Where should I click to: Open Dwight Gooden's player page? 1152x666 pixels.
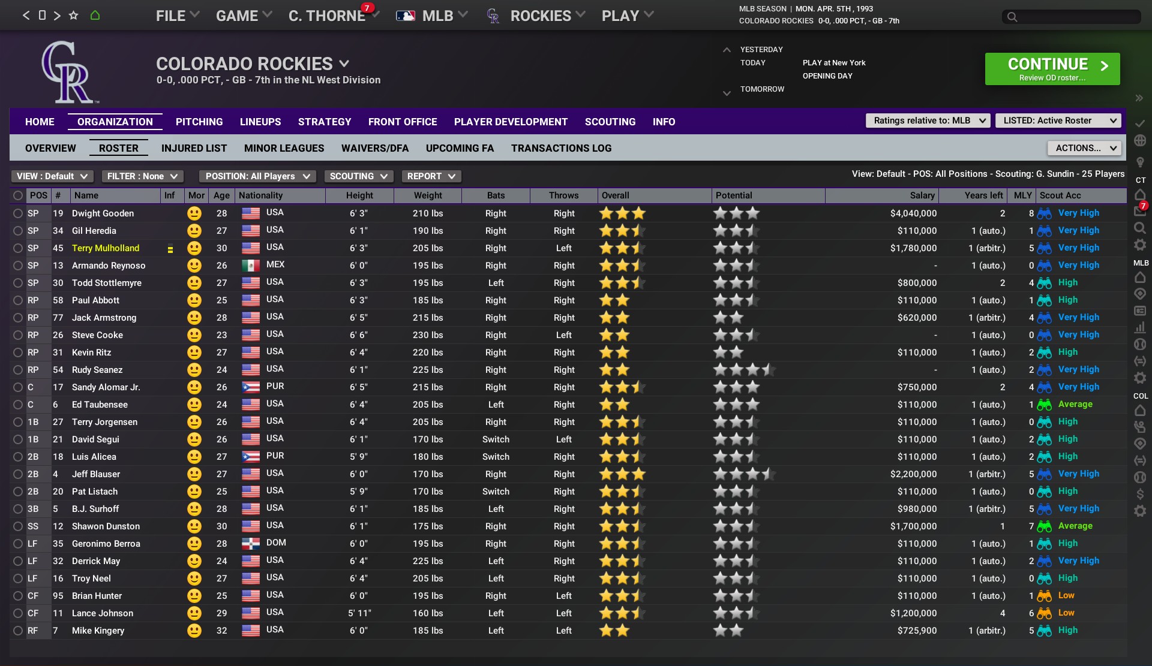(103, 213)
